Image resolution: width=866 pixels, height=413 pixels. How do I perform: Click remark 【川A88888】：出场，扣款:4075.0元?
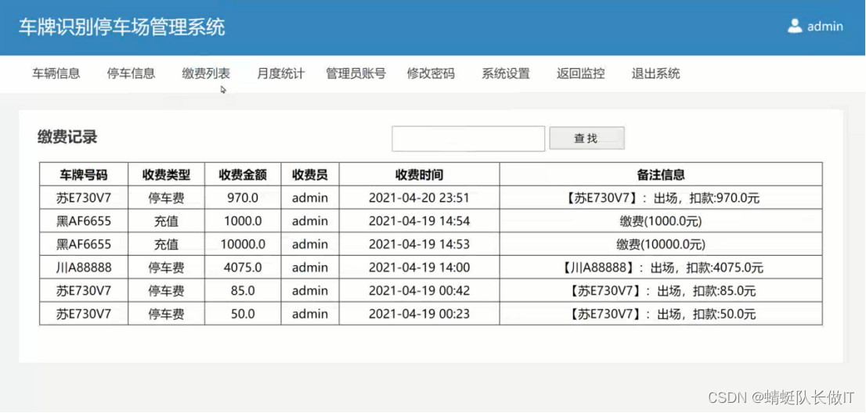(x=661, y=268)
